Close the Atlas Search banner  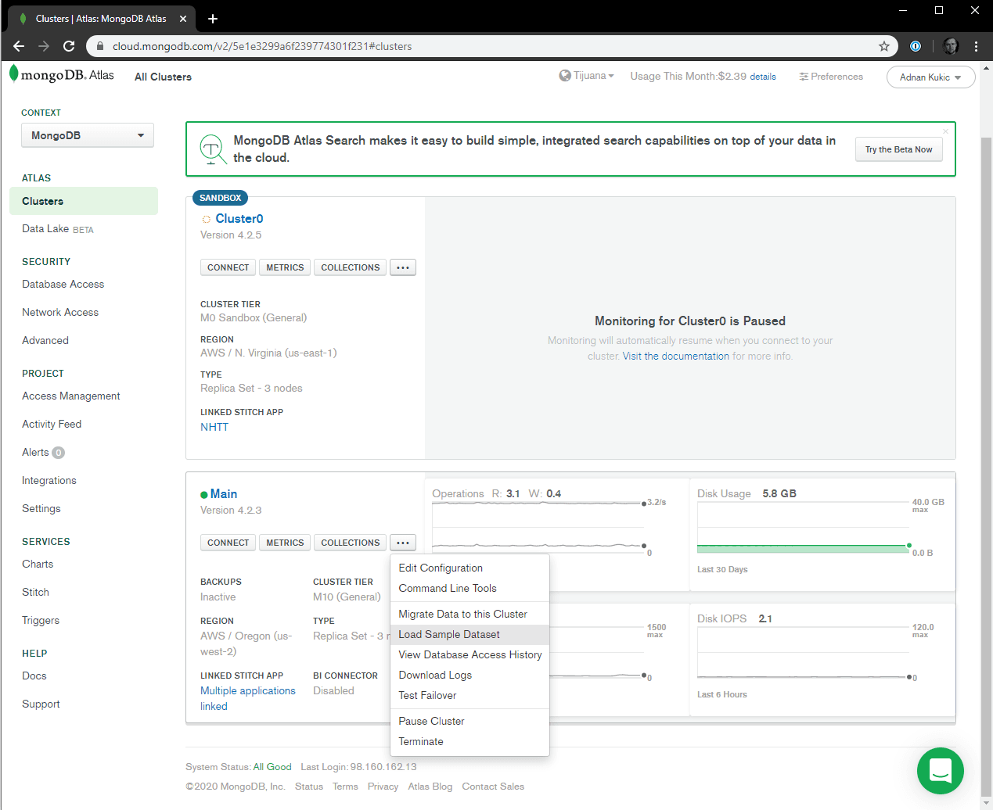[945, 131]
